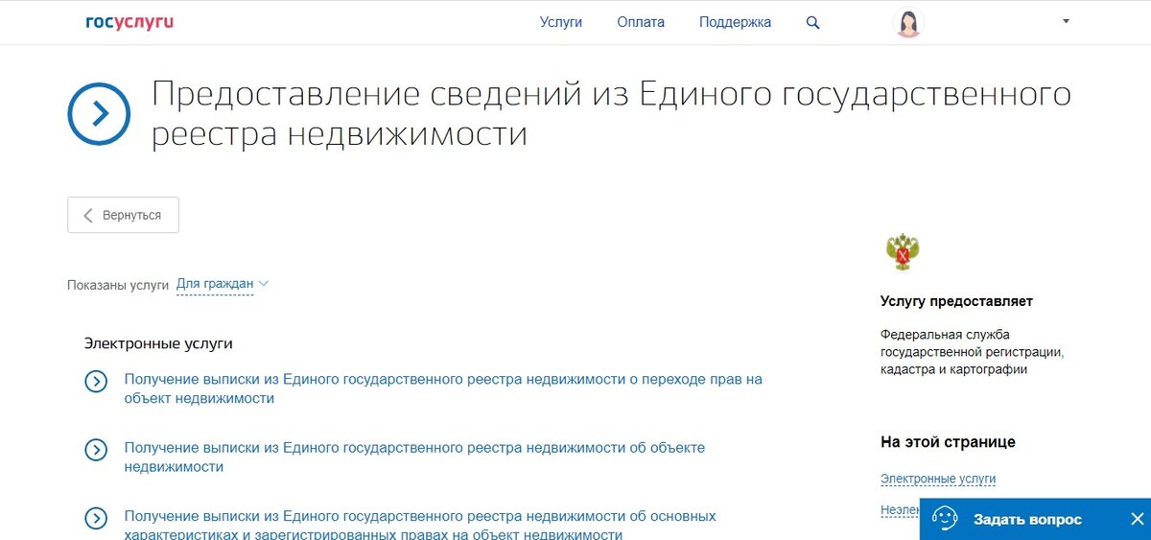Expand the account dropdown arrow

1066,21
